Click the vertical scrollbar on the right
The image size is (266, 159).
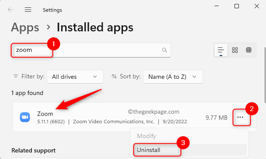point(265,75)
